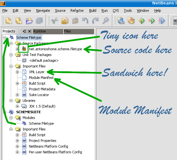
Task: Collapse the Libraries node
Action: pyautogui.click(x=11, y=101)
